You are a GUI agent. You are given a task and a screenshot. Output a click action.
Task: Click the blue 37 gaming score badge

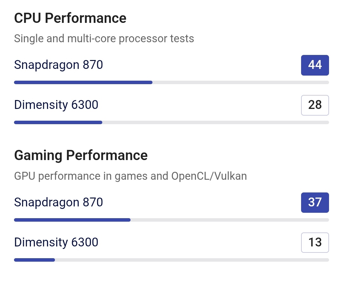[315, 203]
